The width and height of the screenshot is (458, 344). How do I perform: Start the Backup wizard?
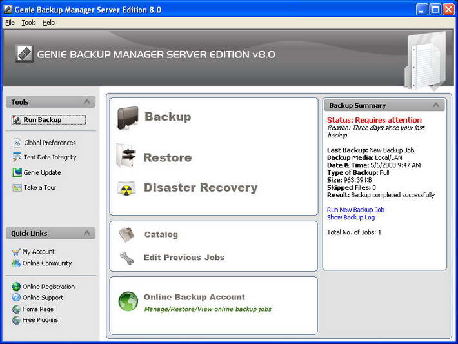point(168,117)
